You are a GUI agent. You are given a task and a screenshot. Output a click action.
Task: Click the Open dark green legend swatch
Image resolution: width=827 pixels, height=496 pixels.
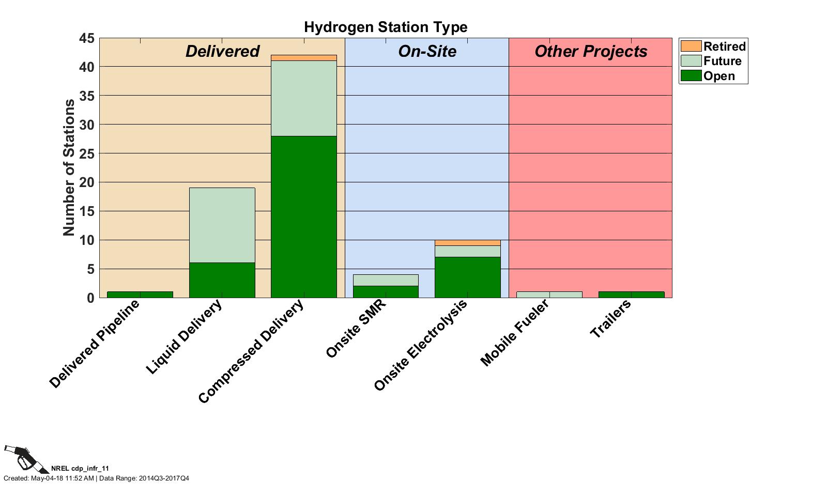(x=691, y=76)
